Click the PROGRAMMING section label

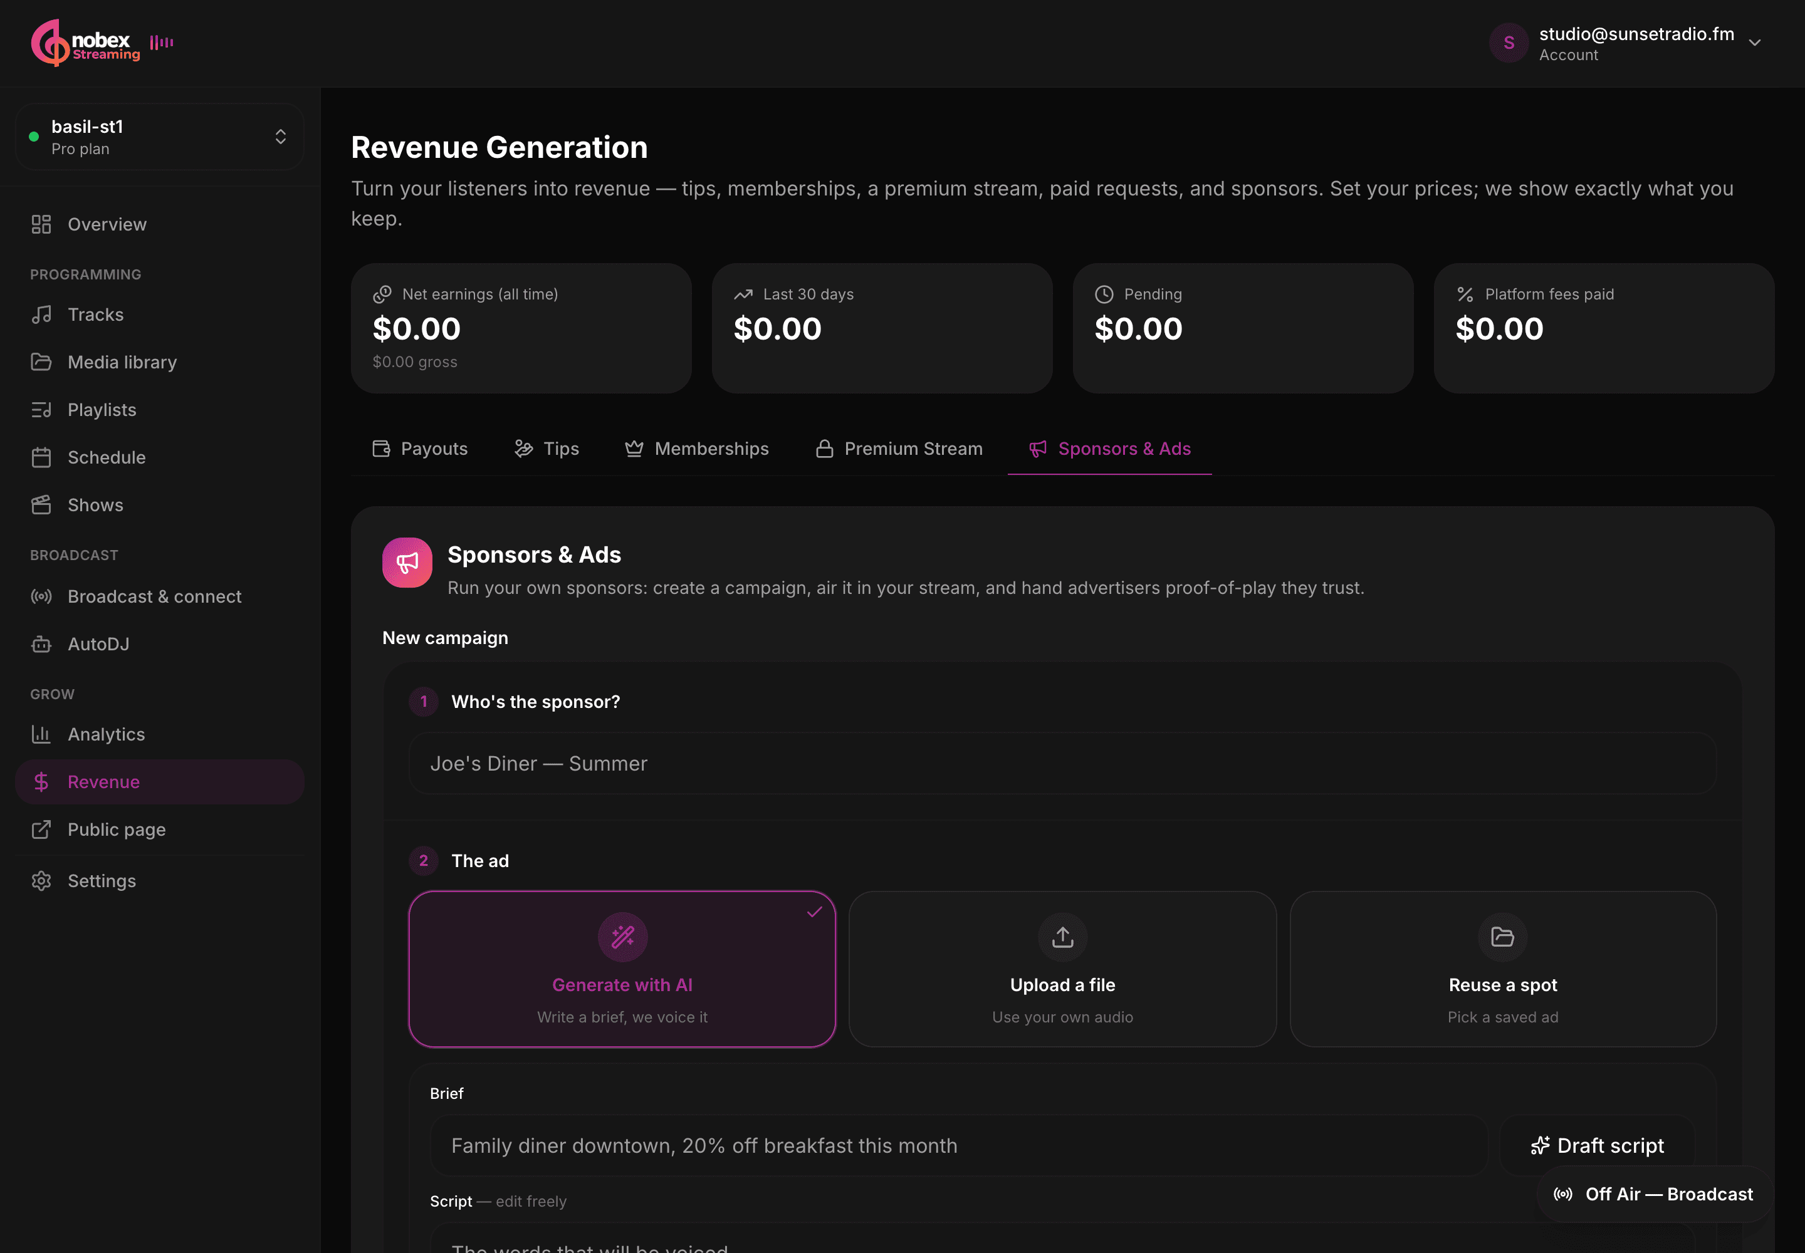click(x=86, y=275)
